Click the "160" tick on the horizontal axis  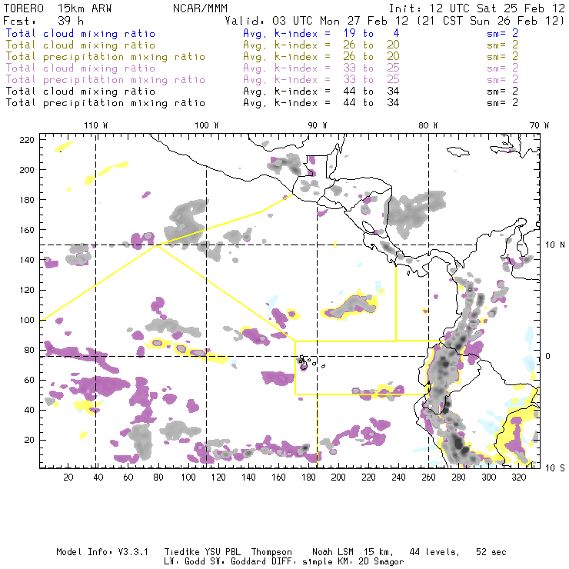click(x=278, y=477)
